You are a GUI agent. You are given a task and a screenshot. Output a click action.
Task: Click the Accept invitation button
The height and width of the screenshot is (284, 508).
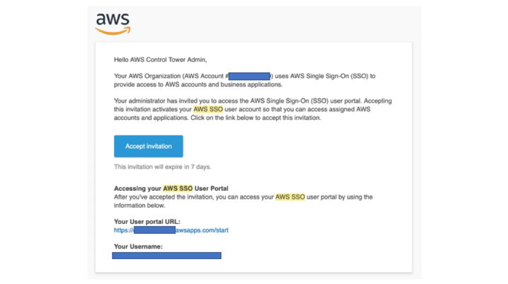coord(148,146)
